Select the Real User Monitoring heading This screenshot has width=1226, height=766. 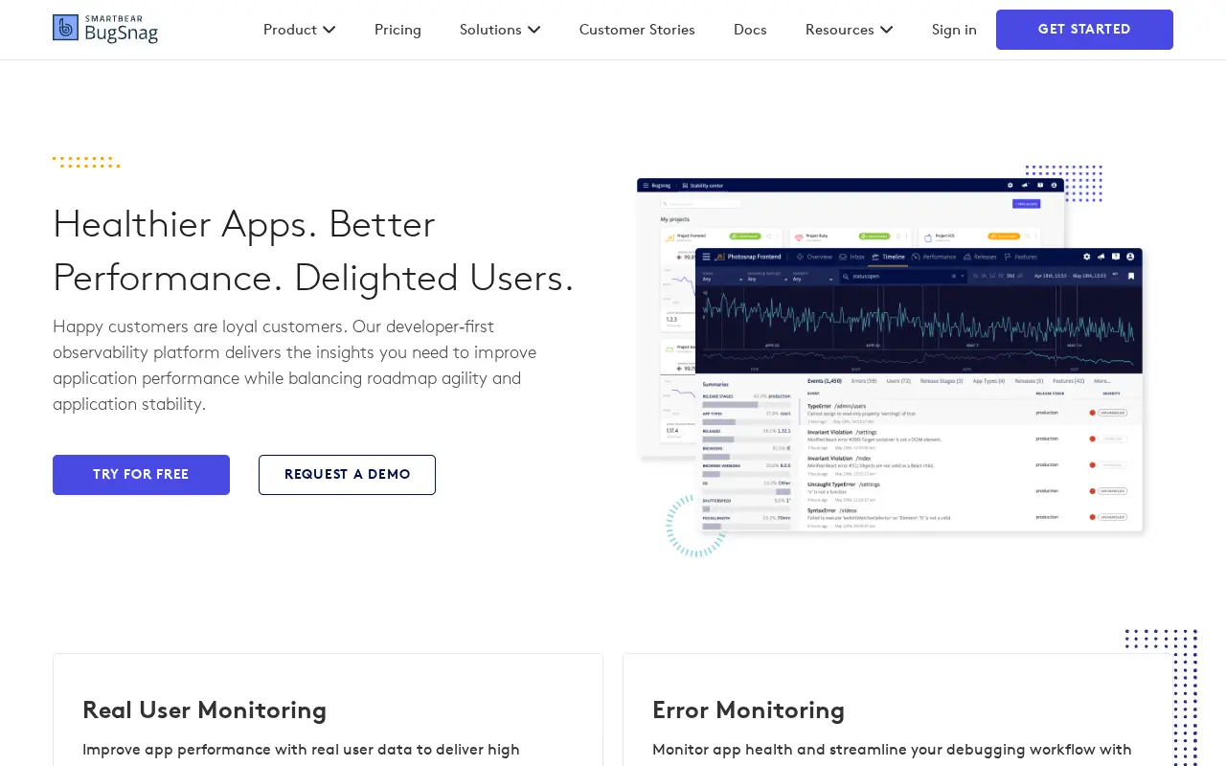click(x=204, y=710)
